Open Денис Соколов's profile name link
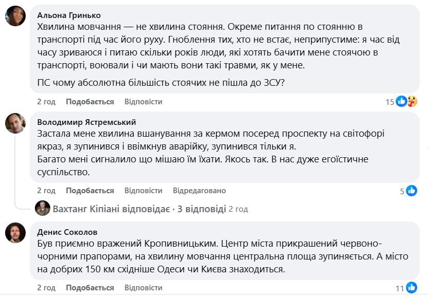The width and height of the screenshot is (428, 297). [67, 232]
